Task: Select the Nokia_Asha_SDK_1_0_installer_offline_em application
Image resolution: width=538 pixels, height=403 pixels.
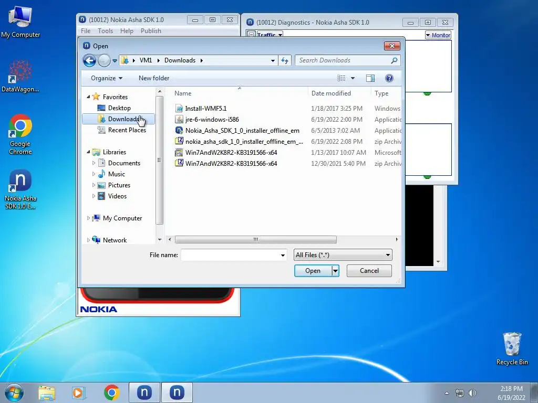Action: tap(242, 131)
